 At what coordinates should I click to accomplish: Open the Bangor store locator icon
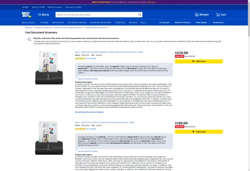tap(197, 14)
